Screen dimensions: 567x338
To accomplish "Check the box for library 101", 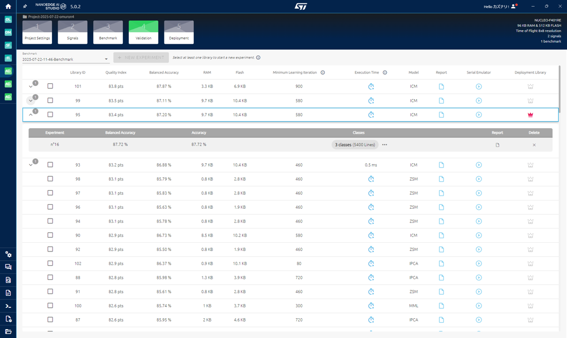I will click(50, 87).
